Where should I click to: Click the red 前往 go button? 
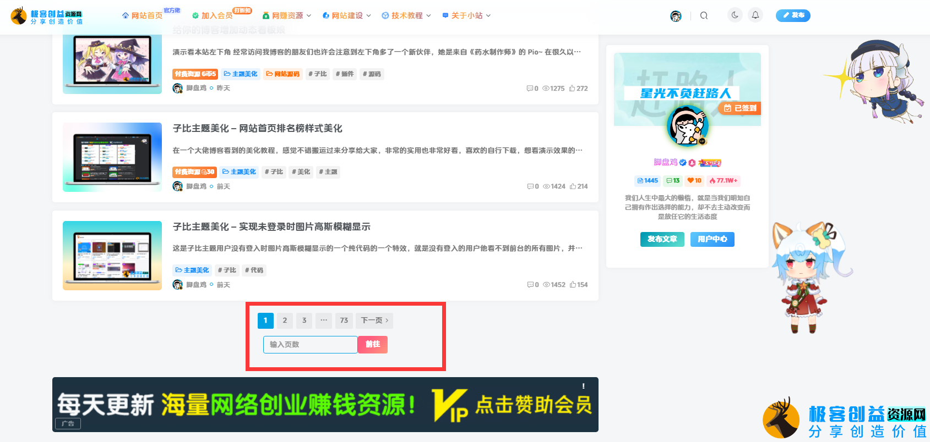point(373,345)
